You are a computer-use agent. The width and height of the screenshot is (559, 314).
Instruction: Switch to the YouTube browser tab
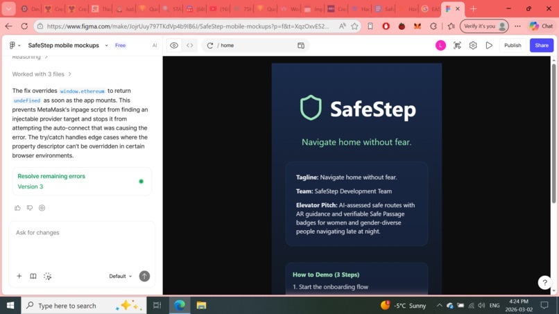pos(219,9)
